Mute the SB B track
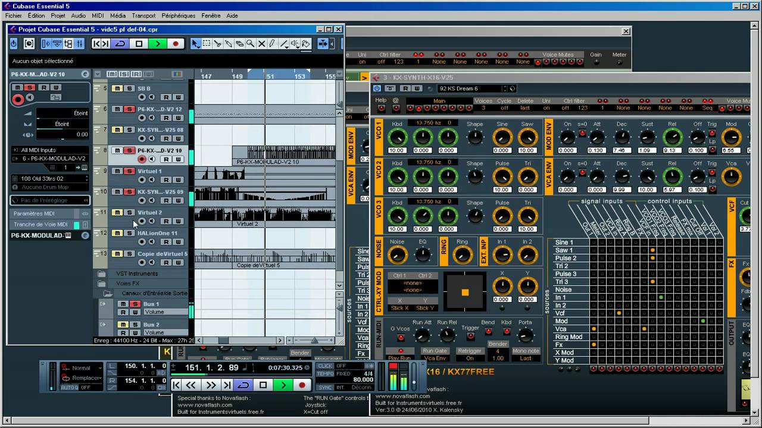Screen dimensions: 762x428 [x=118, y=89]
